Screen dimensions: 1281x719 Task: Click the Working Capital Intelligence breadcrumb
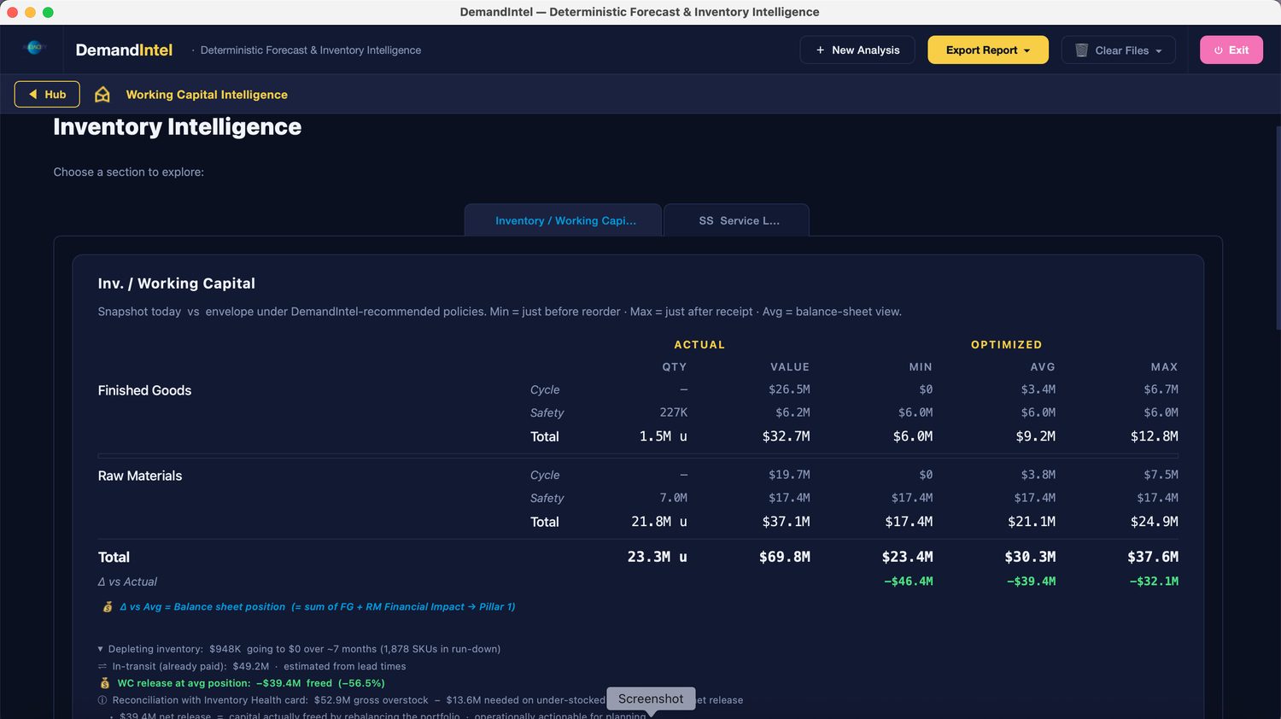coord(207,95)
